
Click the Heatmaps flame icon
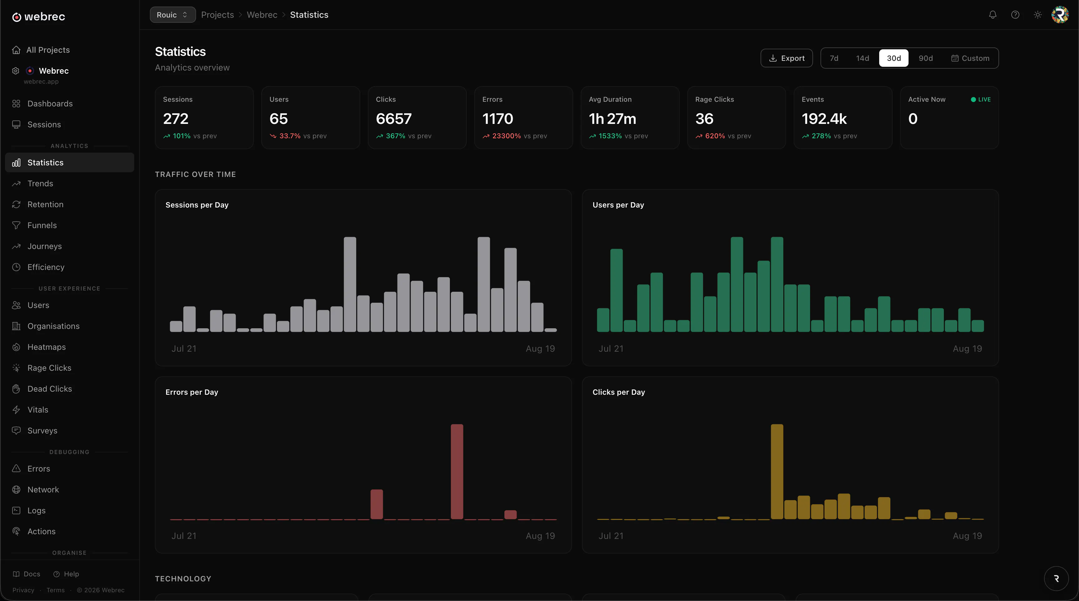[x=16, y=347]
